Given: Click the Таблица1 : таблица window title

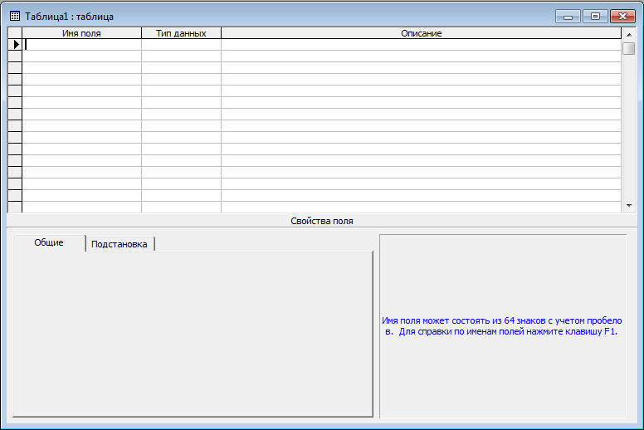Looking at the screenshot, I should 70,17.
